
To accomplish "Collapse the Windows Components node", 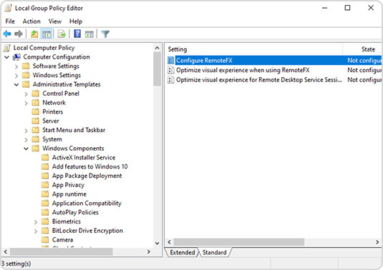I will (x=26, y=149).
